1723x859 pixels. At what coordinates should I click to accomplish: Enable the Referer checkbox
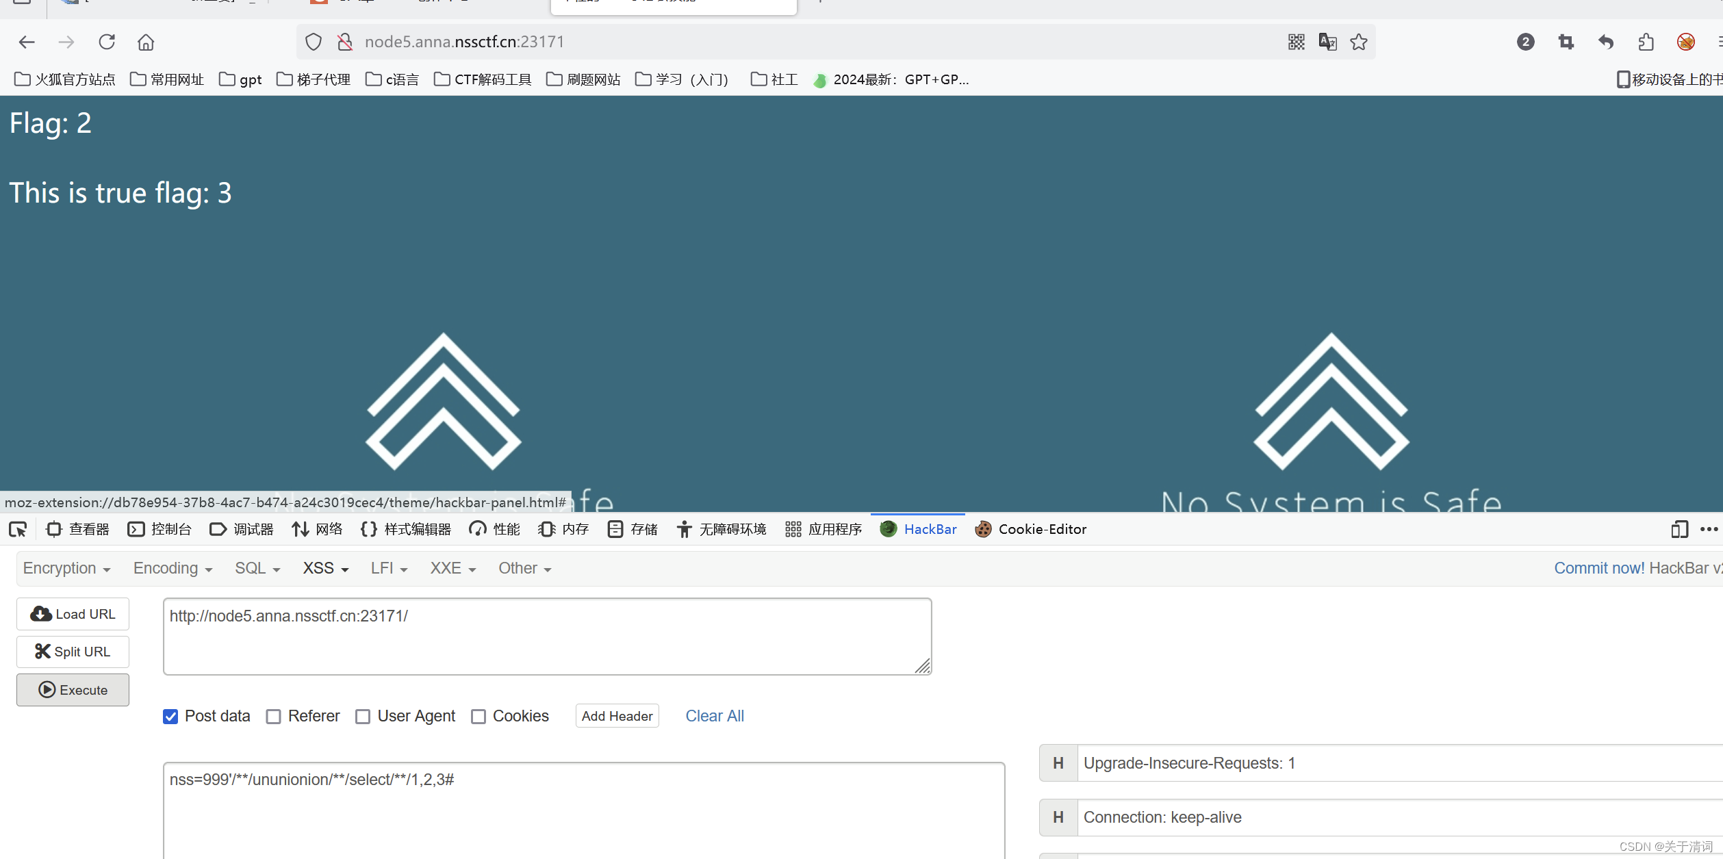[274, 717]
